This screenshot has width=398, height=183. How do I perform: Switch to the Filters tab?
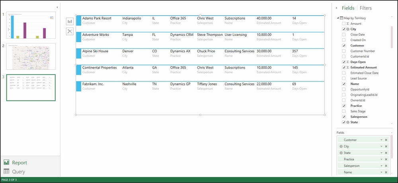click(365, 8)
